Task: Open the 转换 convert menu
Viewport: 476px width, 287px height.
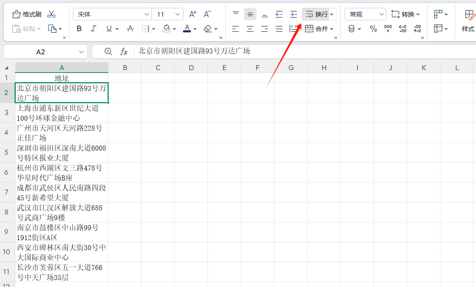Action: (405, 15)
